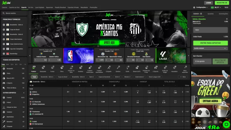Open the Cassino menu item
Screen dimensions: 231x130
(5, 7)
